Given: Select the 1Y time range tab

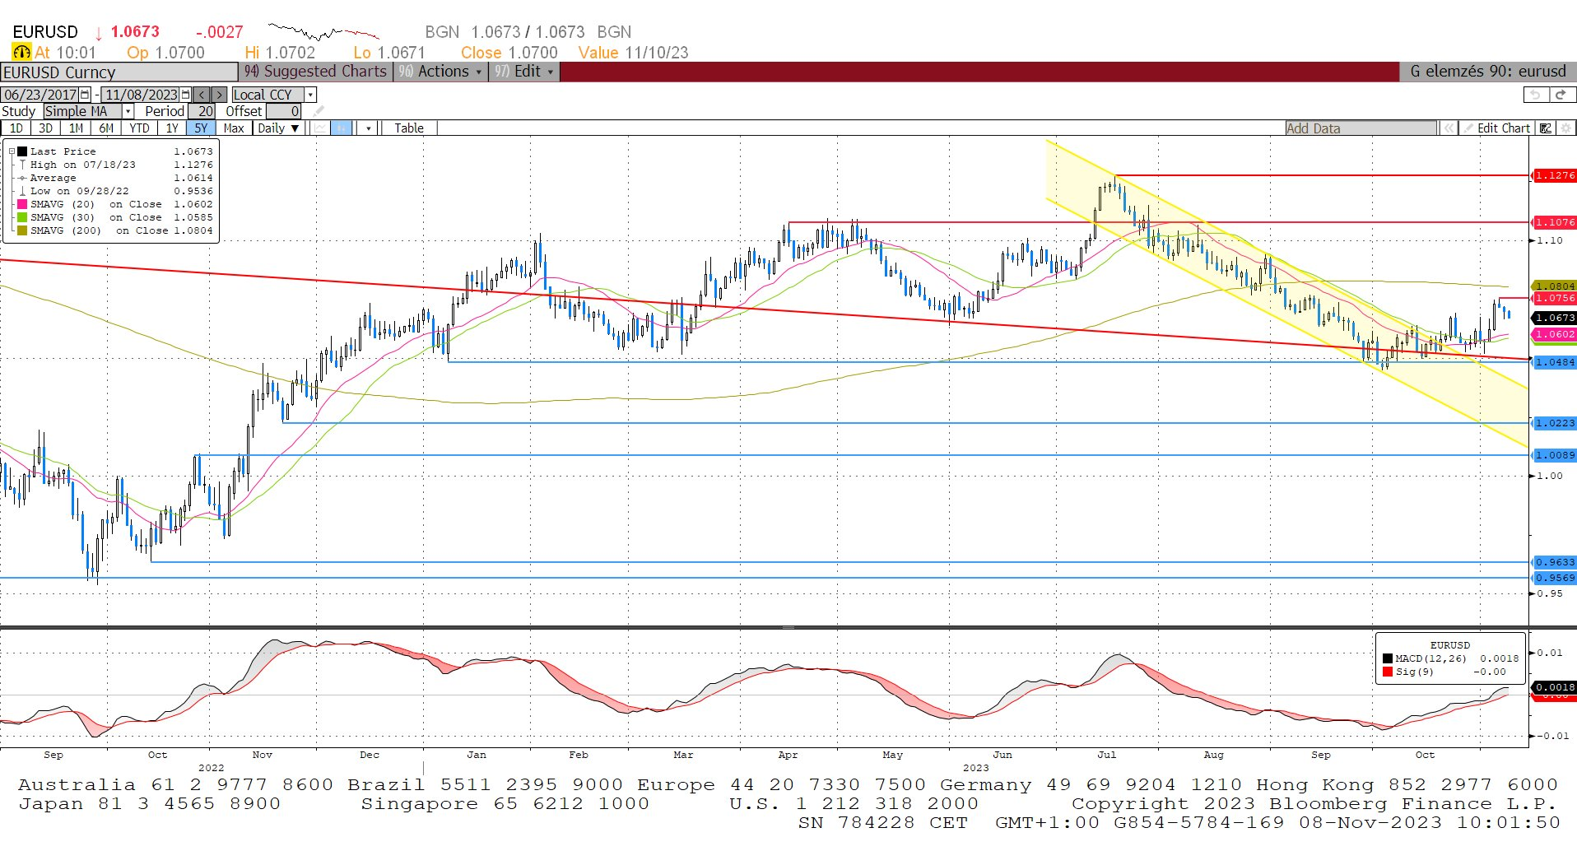Looking at the screenshot, I should coord(172,128).
